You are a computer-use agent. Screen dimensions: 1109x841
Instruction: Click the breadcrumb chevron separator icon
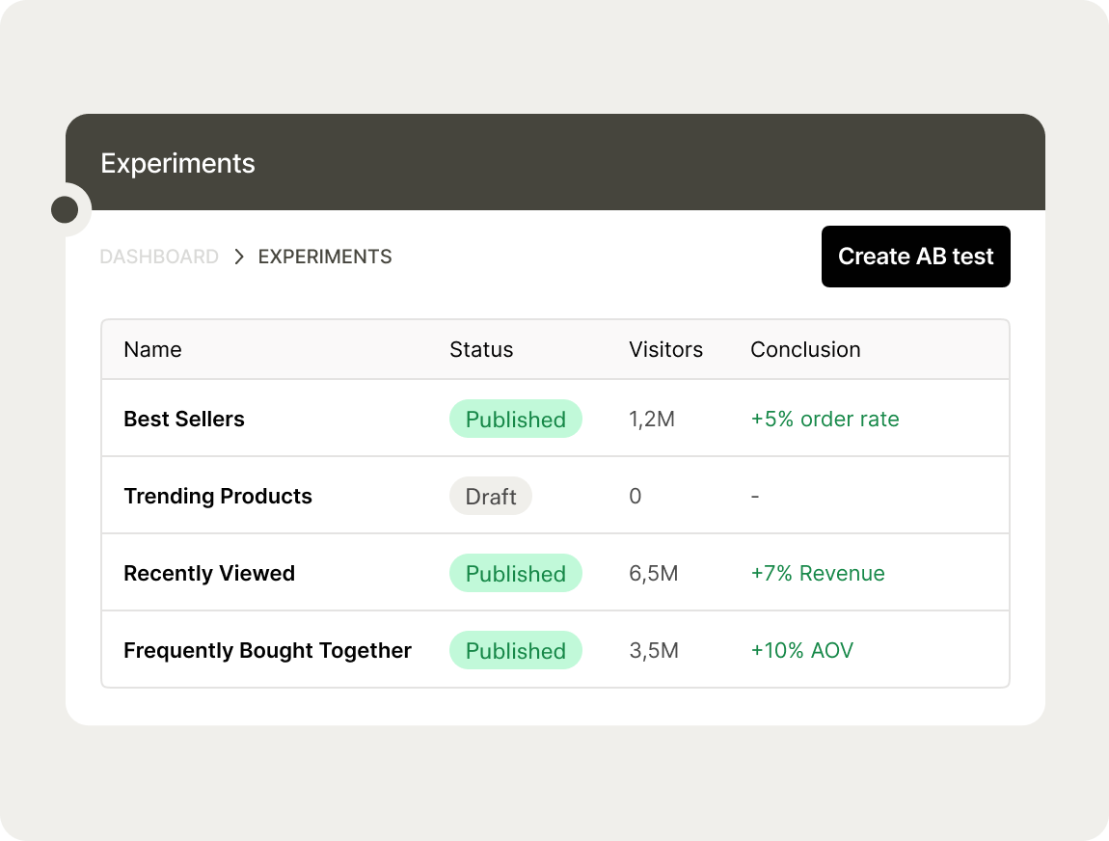[239, 257]
